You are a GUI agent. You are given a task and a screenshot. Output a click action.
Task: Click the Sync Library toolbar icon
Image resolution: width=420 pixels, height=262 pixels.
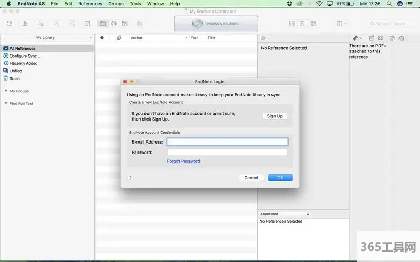[x=9, y=24]
